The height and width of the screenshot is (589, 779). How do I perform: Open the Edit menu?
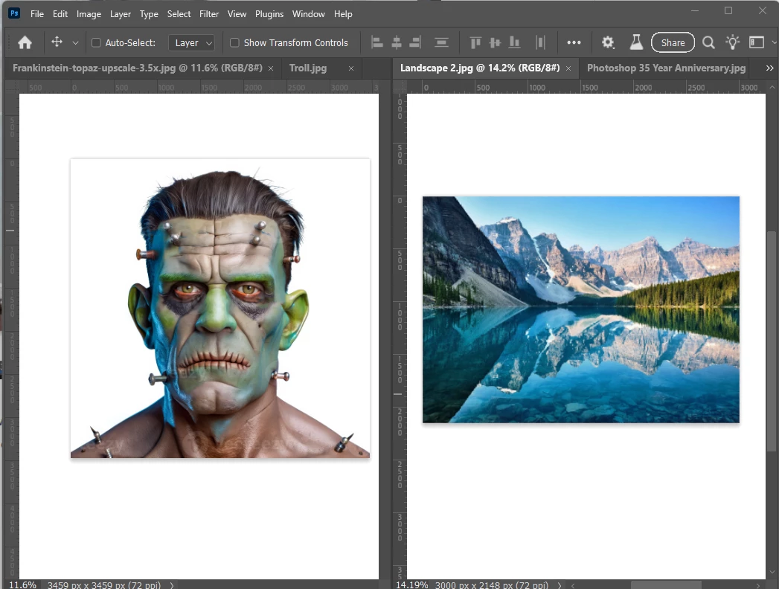[x=60, y=14]
